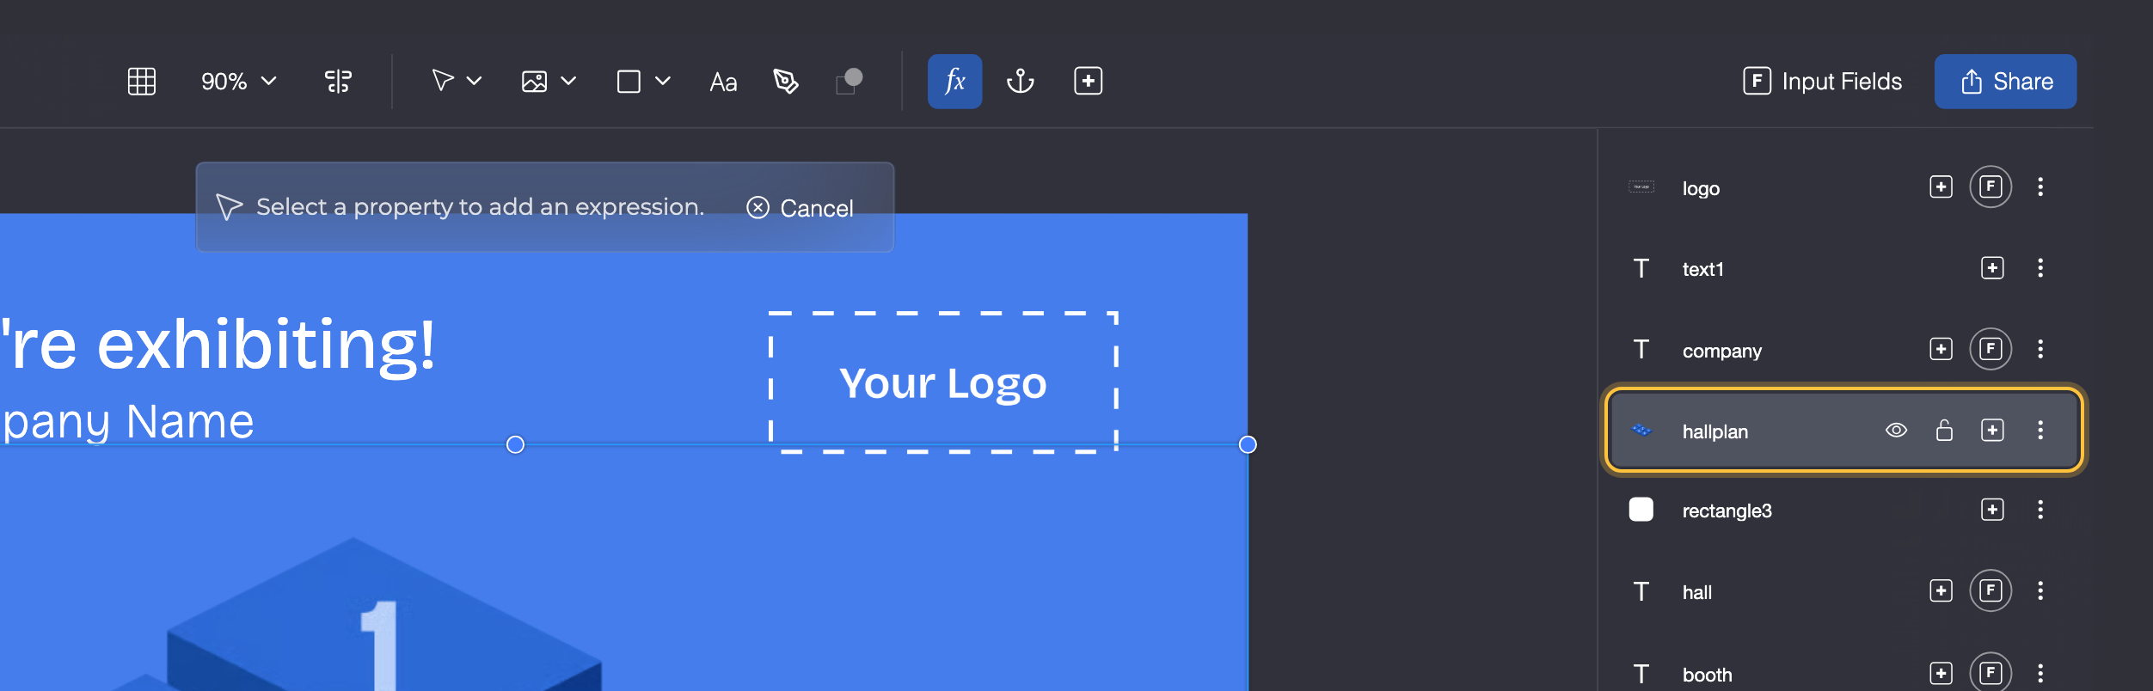Expand the shape tool dropdown arrow
The width and height of the screenshot is (2153, 691).
(x=663, y=81)
